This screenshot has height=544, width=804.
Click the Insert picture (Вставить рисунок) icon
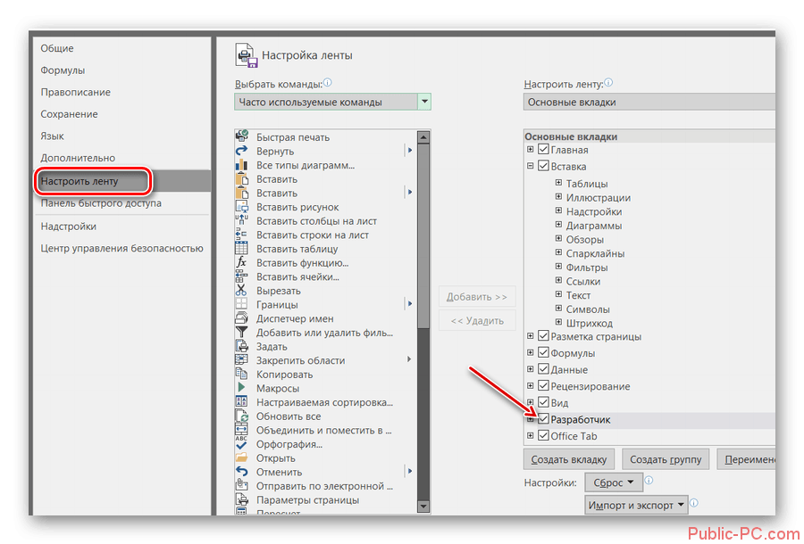(241, 207)
